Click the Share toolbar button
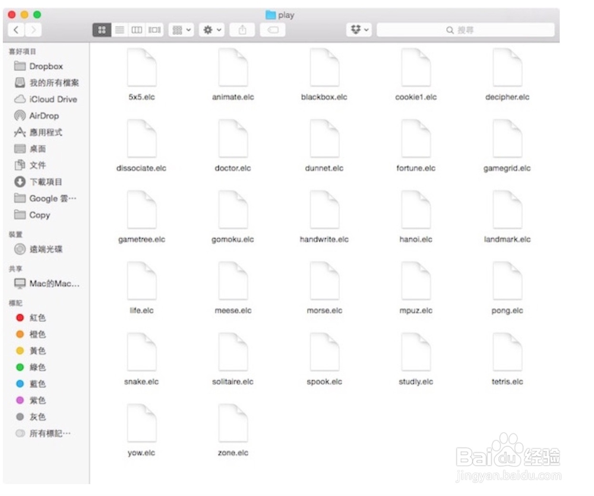 point(242,30)
